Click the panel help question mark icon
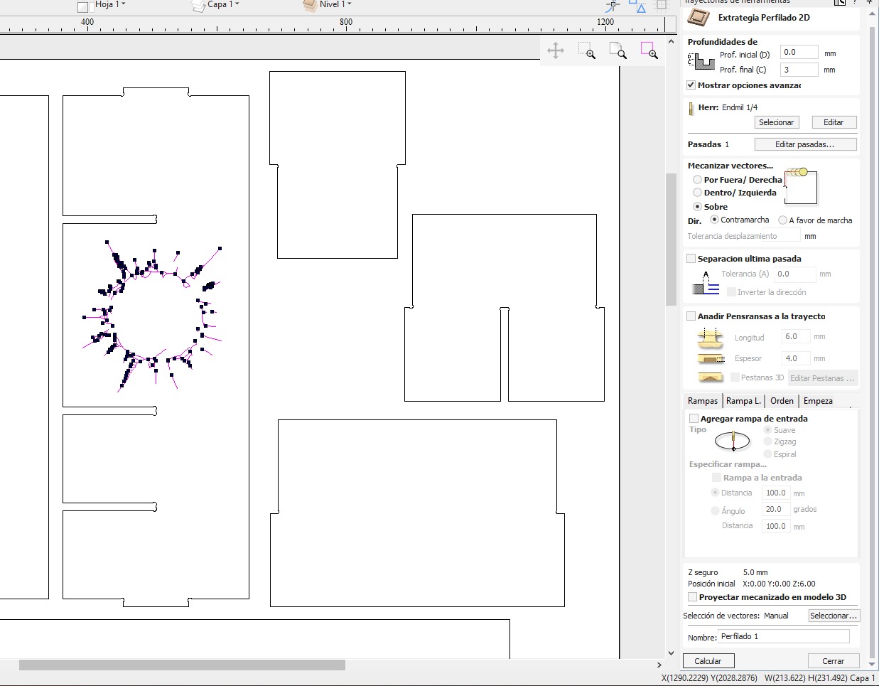The height and width of the screenshot is (686, 879). click(855, 2)
